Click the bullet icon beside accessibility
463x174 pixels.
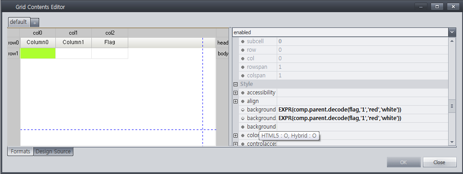tap(243, 93)
